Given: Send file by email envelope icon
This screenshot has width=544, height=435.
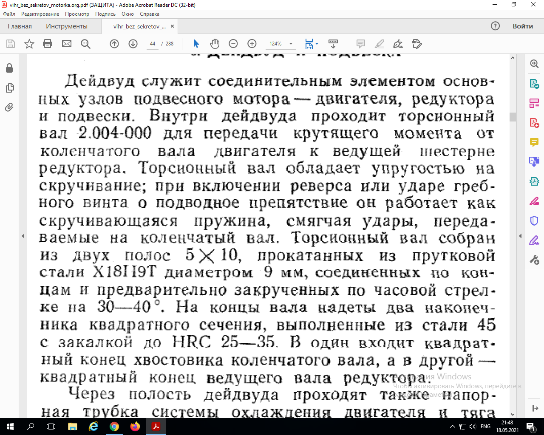Looking at the screenshot, I should [67, 44].
